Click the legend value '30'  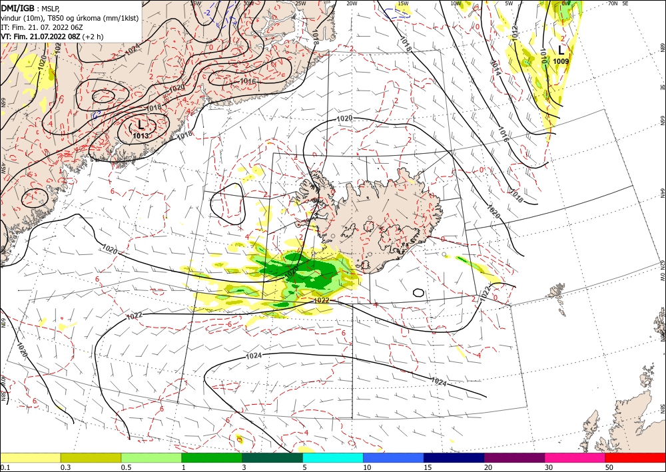pos(549,467)
